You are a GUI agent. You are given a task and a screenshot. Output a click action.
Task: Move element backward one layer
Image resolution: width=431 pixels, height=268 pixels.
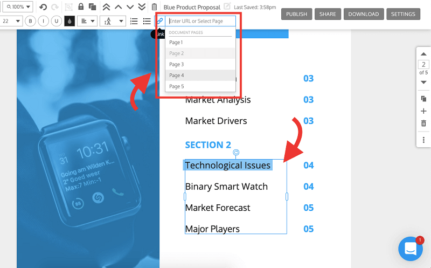pyautogui.click(x=130, y=7)
